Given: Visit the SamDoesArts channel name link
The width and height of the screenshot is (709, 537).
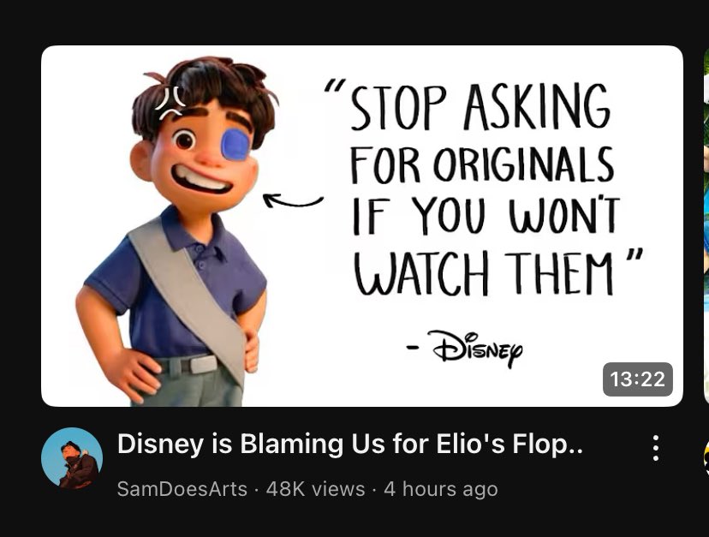Looking at the screenshot, I should (x=182, y=489).
